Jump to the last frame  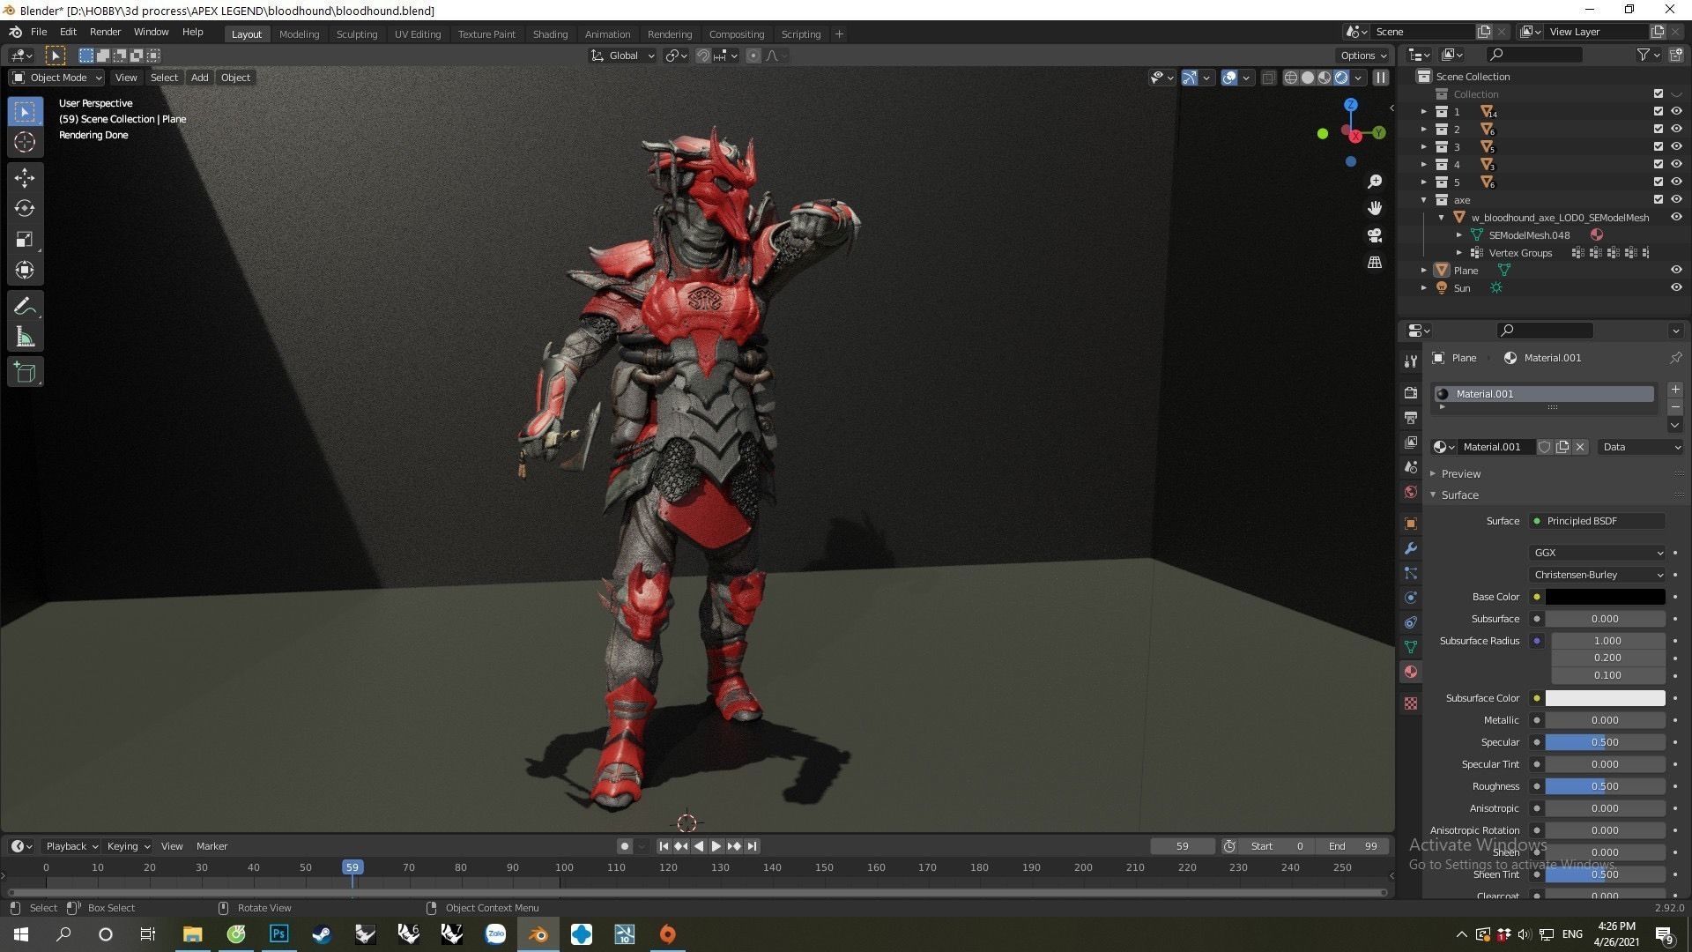[x=752, y=846]
